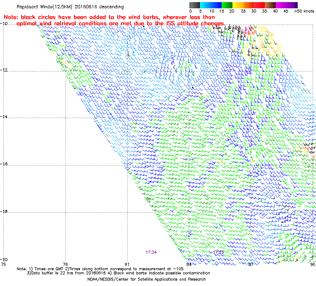Viewport: 316px width, 286px height.
Task: Click the "-20" latitude axis label
Action: 4,259
